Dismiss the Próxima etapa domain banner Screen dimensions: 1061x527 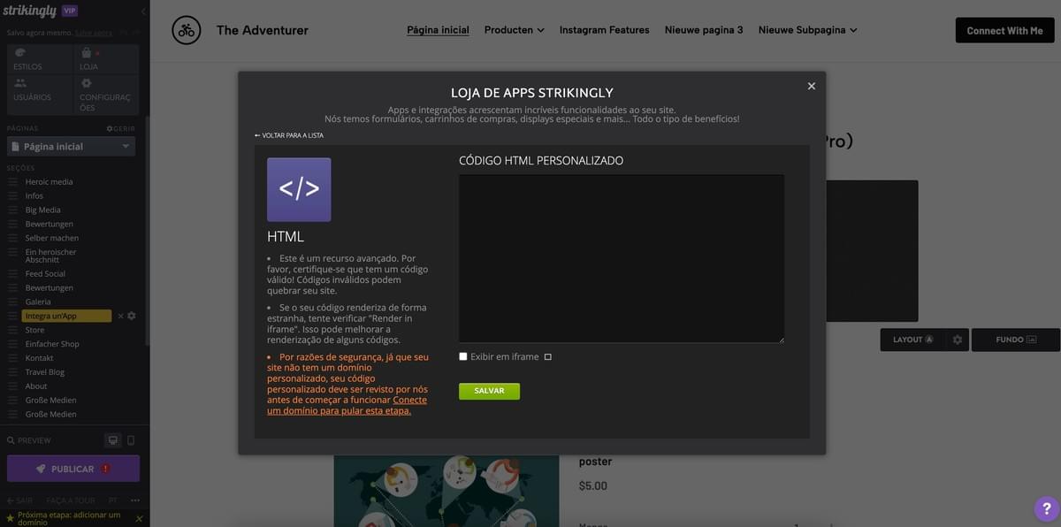tap(139, 518)
